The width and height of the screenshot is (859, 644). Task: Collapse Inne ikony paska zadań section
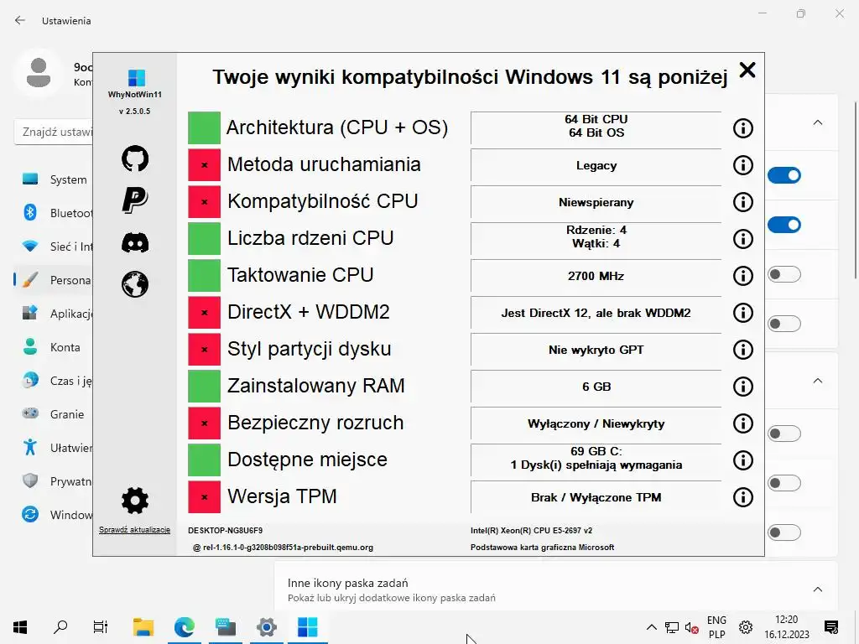[x=817, y=589]
